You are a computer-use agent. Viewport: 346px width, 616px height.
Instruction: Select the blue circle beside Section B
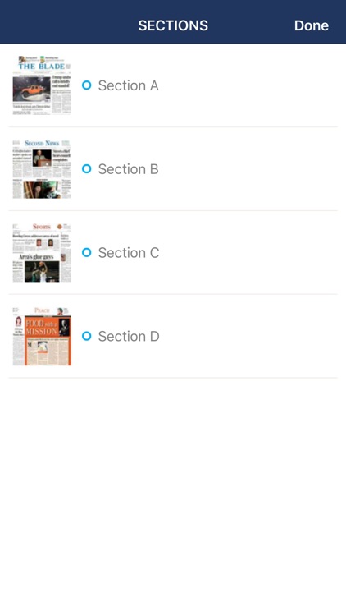[x=87, y=169]
